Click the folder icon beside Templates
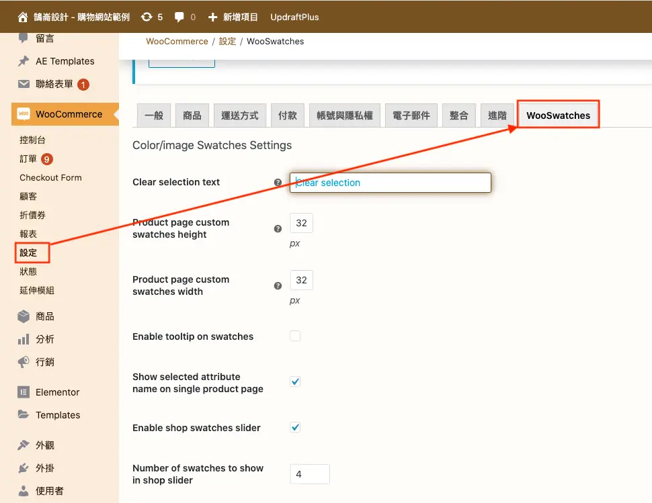This screenshot has height=503, width=652. (x=24, y=414)
